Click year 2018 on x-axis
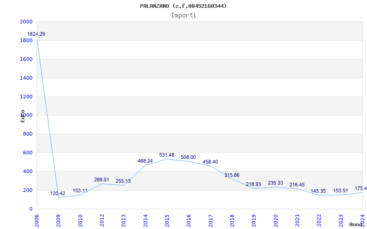Viewport: 367px width, 229px height. [232, 221]
